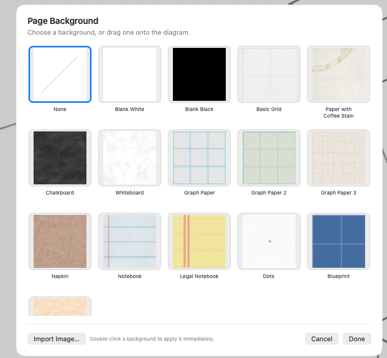Pick the Napkin background
Screen dimensions: 387x358
pos(60,241)
